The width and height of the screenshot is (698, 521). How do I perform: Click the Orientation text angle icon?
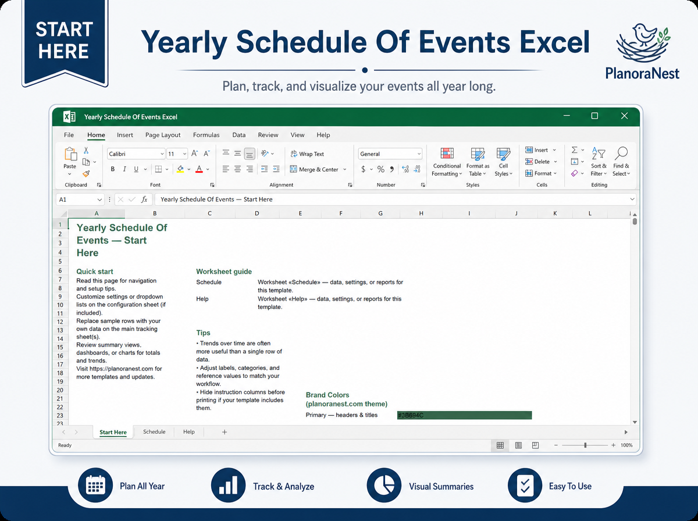tap(265, 154)
